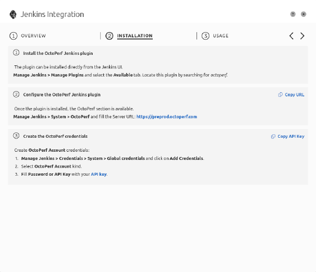This screenshot has width=316, height=272.
Task: Click the Copy URL button
Action: [291, 95]
